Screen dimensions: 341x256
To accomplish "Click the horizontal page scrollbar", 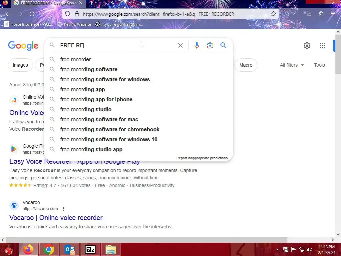I will [x=147, y=240].
